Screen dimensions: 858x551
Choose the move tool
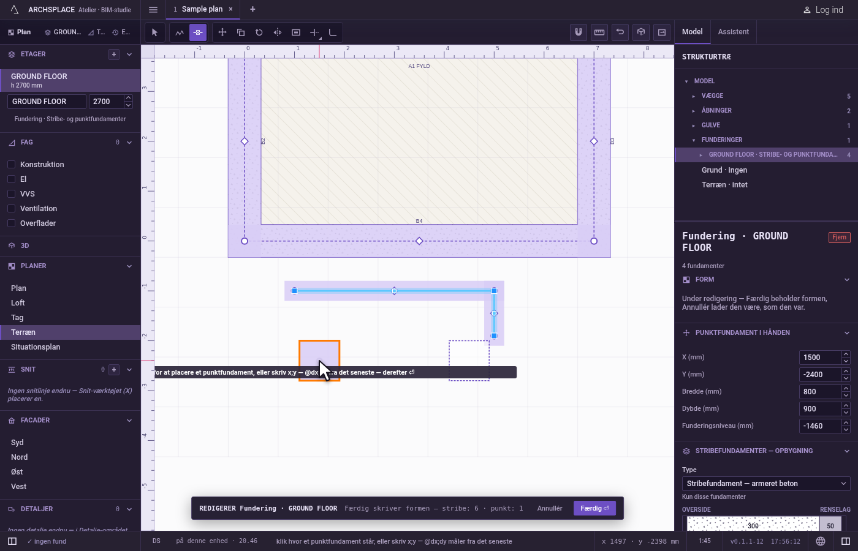222,32
